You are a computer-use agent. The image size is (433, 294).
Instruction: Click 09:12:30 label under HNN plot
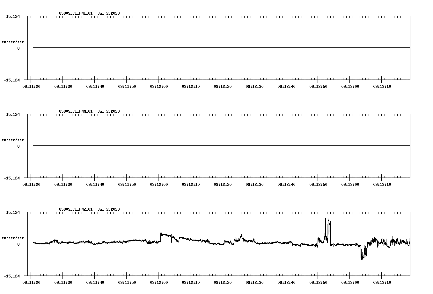tap(254, 185)
